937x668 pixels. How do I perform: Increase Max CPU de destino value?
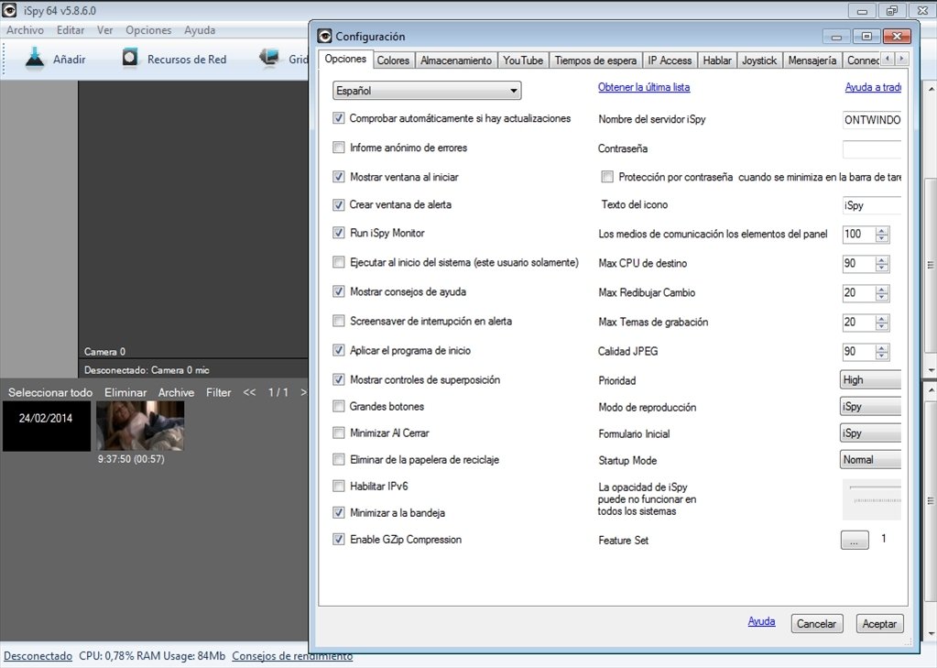tap(882, 259)
